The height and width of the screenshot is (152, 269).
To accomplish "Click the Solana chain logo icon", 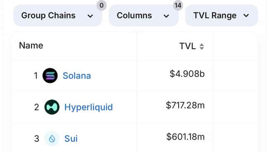I will [x=50, y=75].
